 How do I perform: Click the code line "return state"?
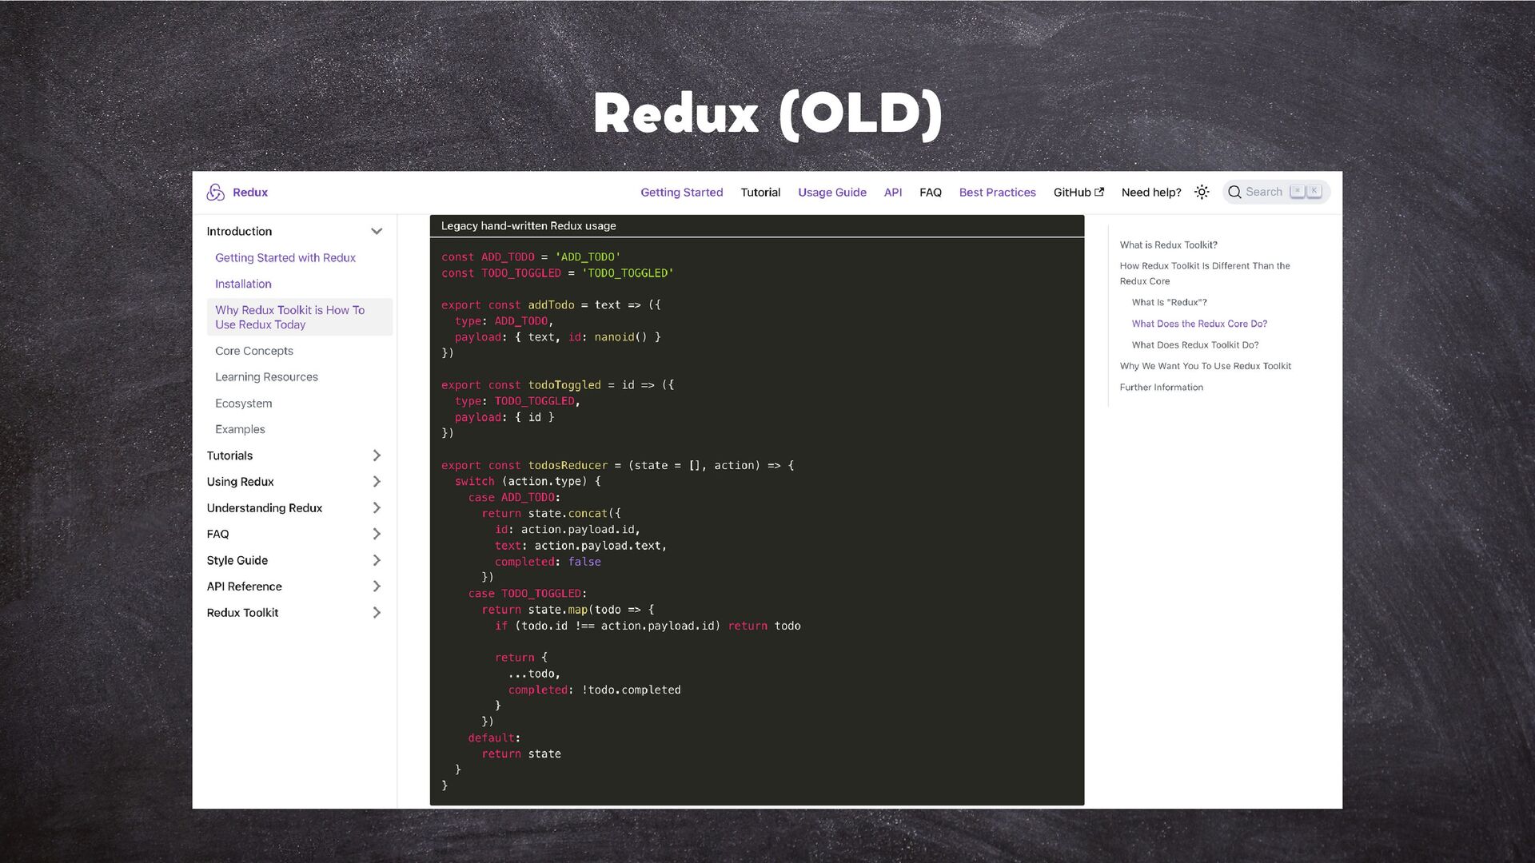(x=520, y=754)
